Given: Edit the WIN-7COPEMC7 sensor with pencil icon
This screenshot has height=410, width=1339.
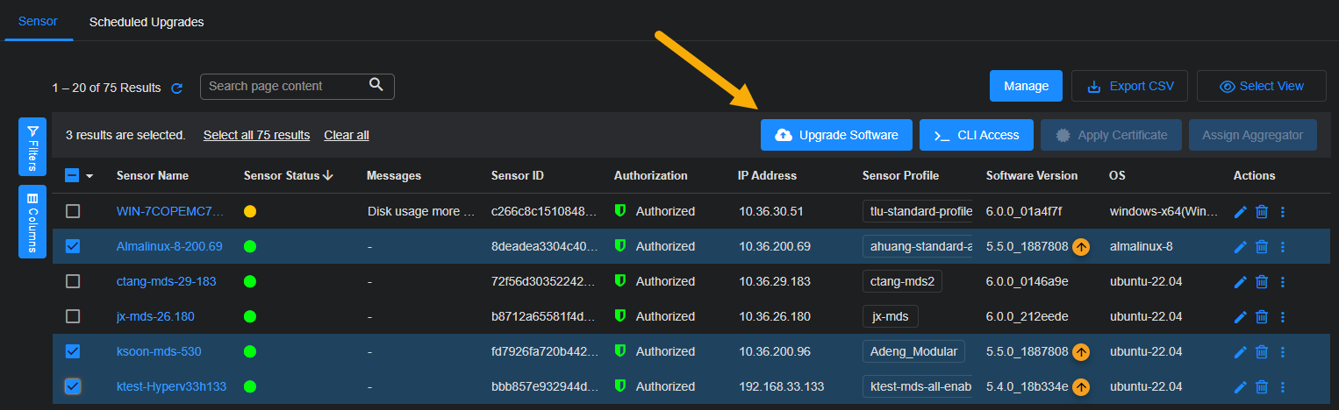Looking at the screenshot, I should pyautogui.click(x=1240, y=212).
